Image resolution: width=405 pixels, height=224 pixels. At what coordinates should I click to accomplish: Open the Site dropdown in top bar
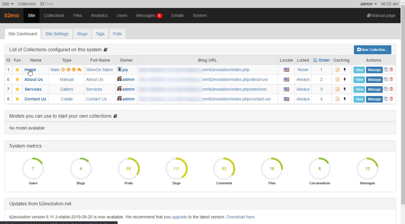(x=8, y=4)
